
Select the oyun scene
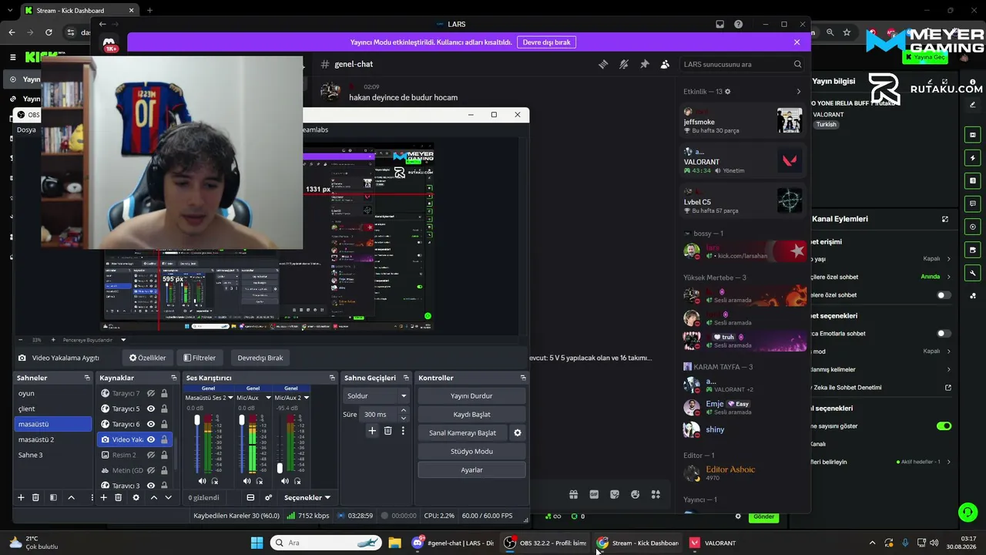[x=52, y=393]
